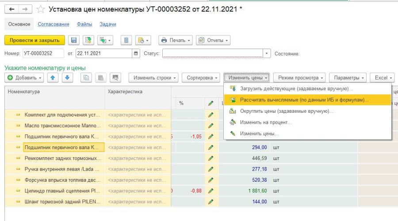Move selected row down with arrow icon

click(67, 77)
